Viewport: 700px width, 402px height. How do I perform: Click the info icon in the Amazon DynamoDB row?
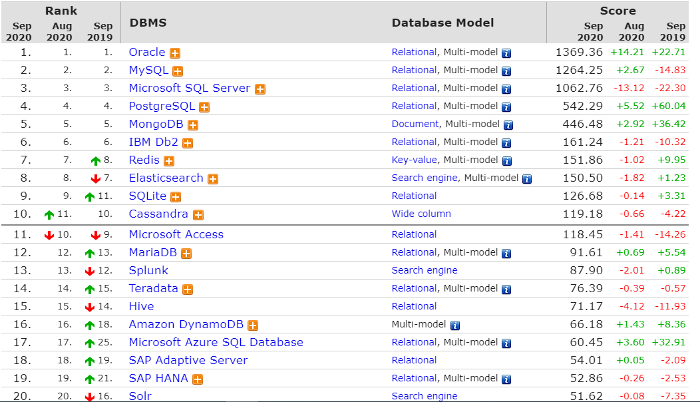tap(455, 326)
